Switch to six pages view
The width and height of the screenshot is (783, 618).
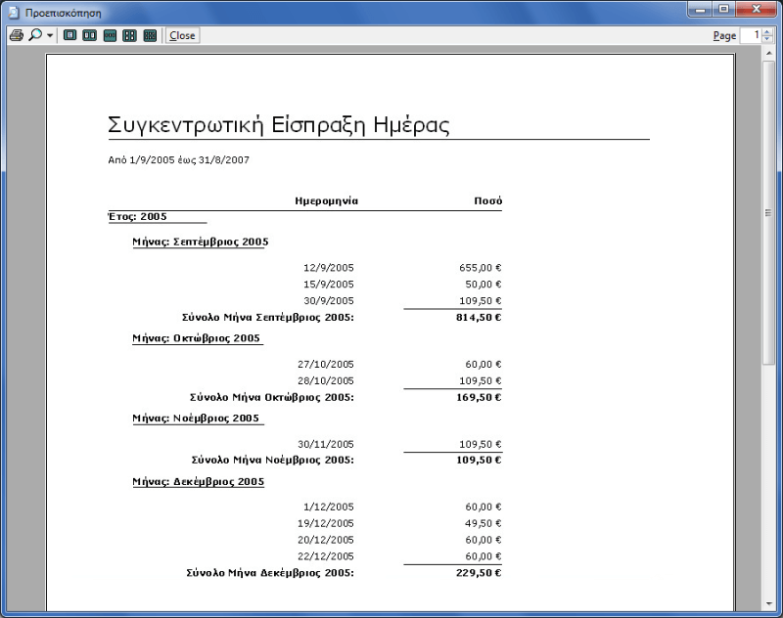(150, 35)
